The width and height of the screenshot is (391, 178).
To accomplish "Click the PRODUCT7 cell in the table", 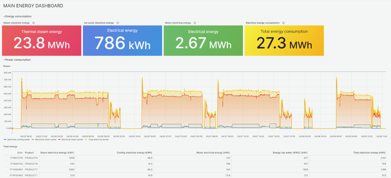I will click(x=31, y=170).
